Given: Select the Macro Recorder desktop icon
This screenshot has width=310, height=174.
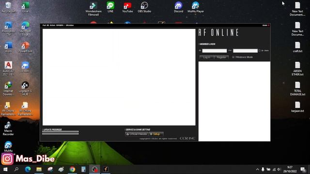Looking at the screenshot, I should point(8,129).
